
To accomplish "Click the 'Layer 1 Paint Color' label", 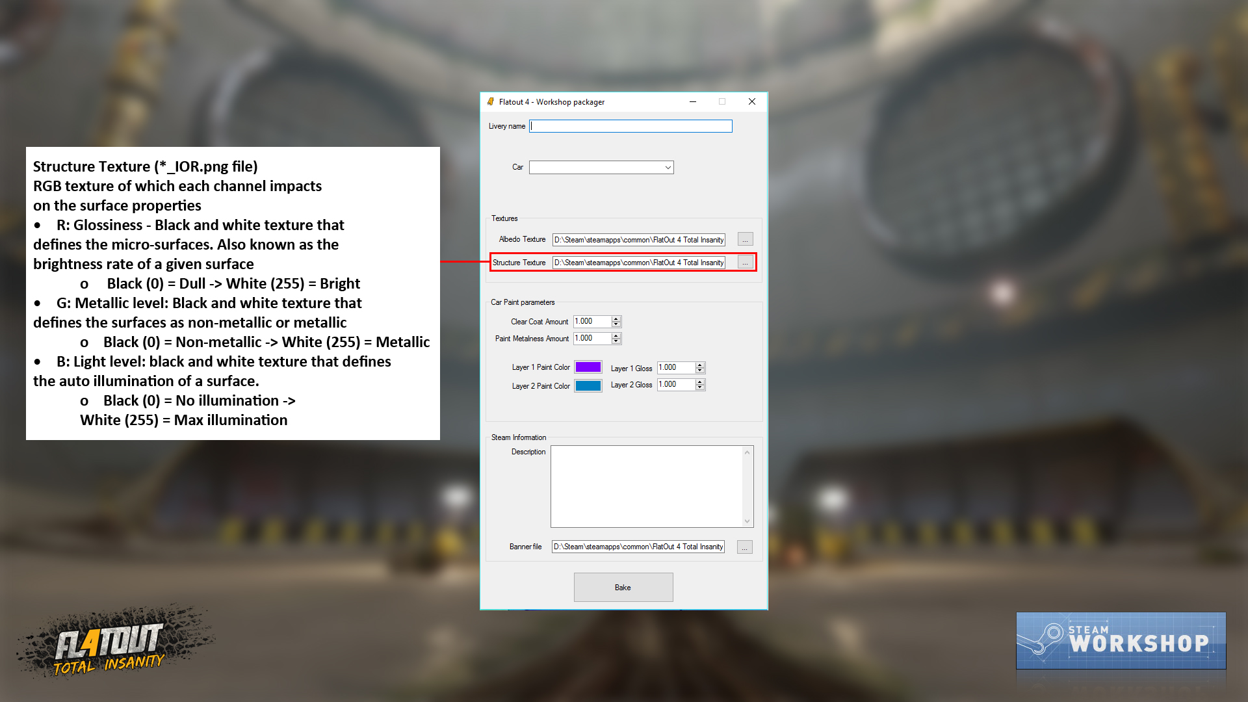I will tap(540, 367).
